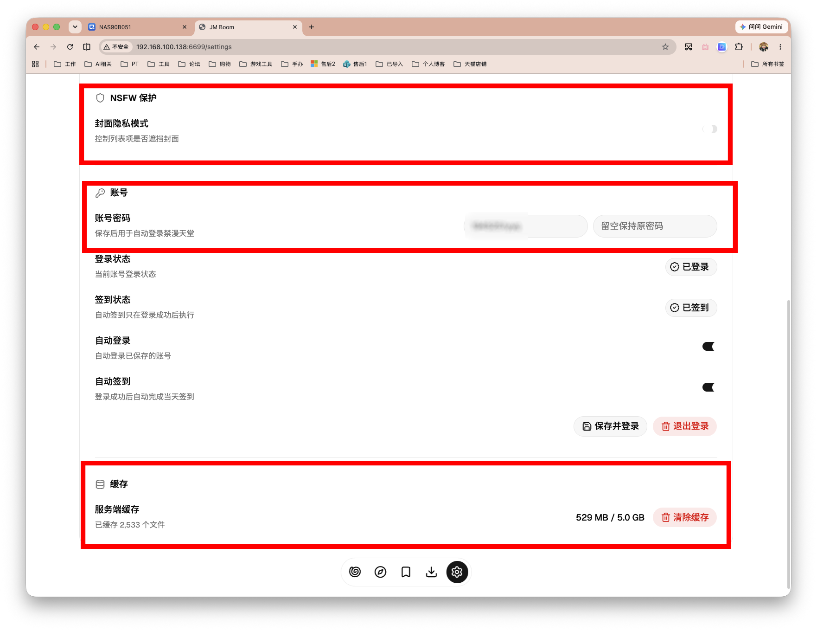Reload the current page
Screen dimensions: 817x631
point(70,47)
